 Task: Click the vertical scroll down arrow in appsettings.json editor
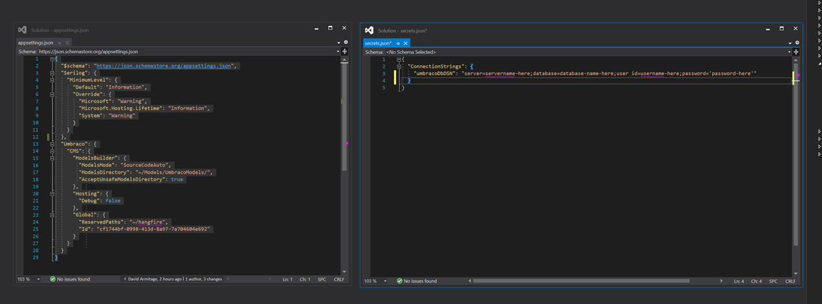coord(344,271)
